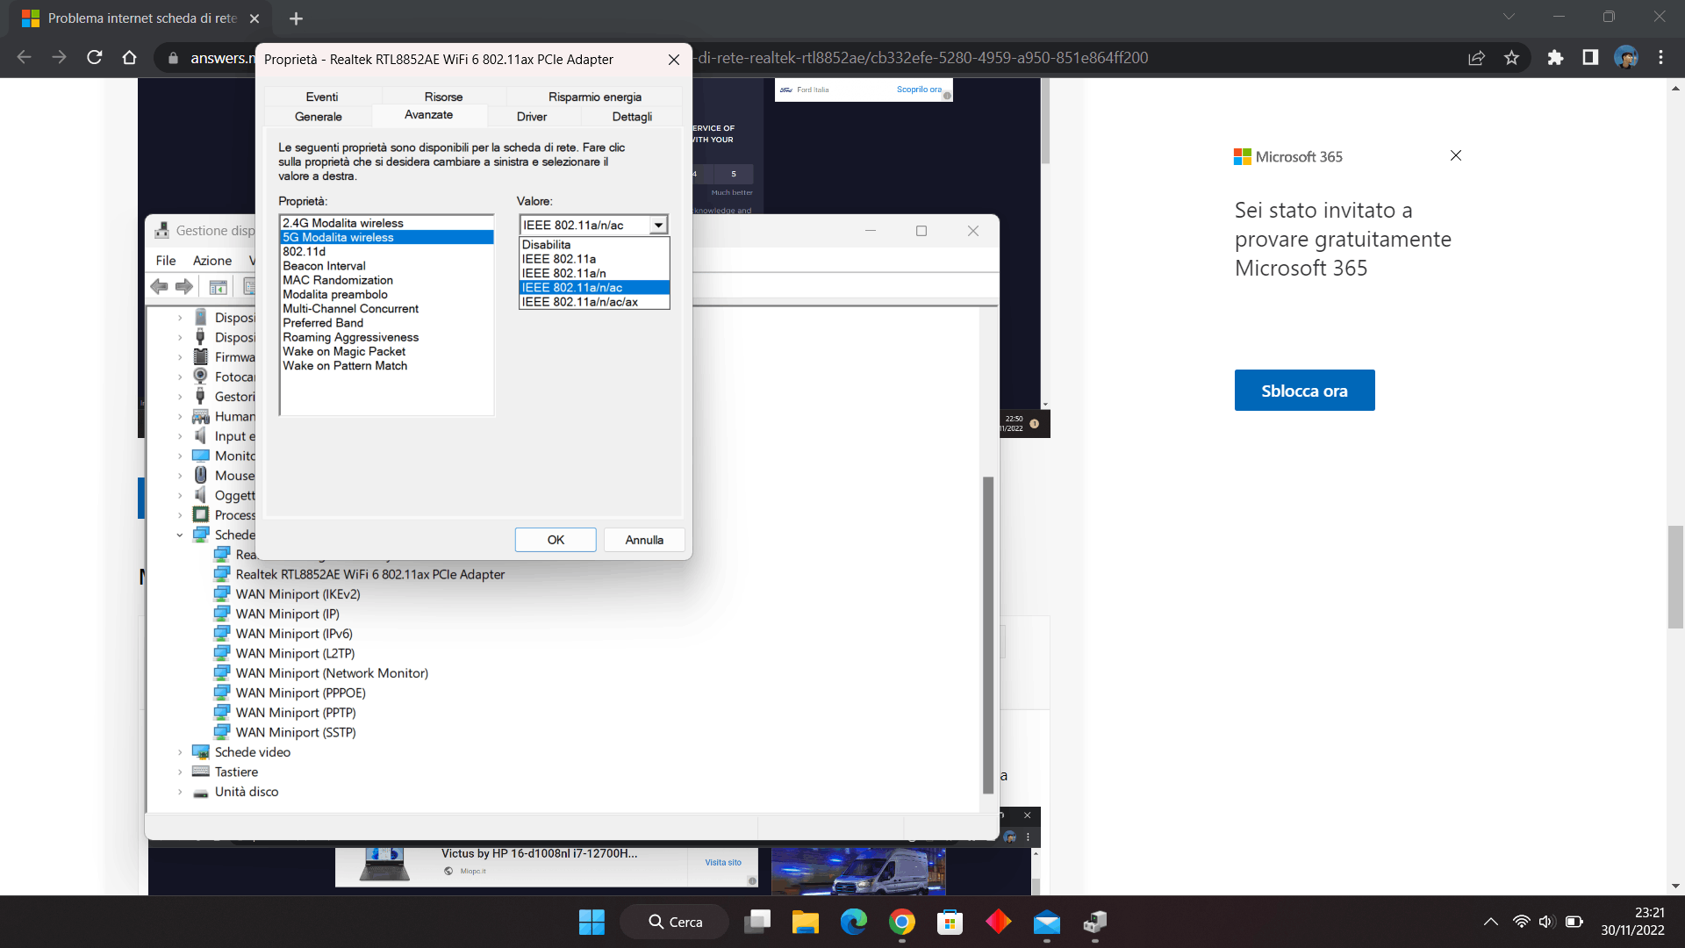The width and height of the screenshot is (1685, 948).
Task: Click the Sblocca ora button
Action: (x=1304, y=391)
